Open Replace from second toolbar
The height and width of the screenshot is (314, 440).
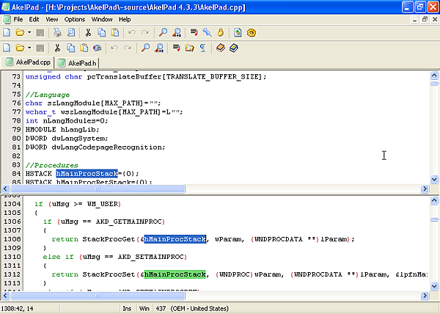pos(159,48)
